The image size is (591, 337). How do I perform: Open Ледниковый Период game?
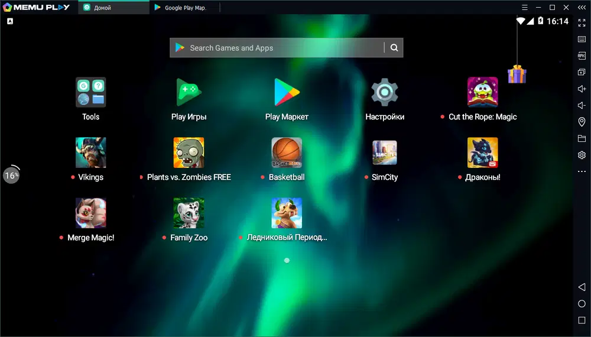pos(287,213)
